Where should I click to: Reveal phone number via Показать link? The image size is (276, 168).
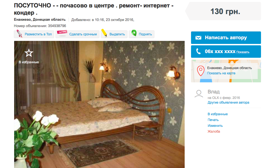[243, 52]
